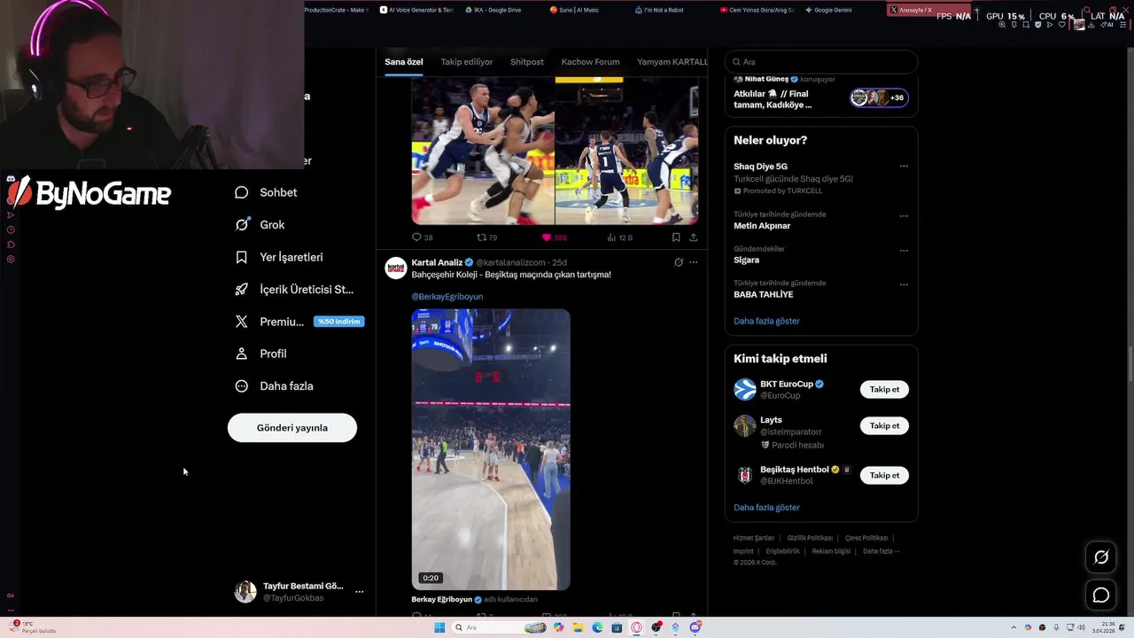Open floating messages button at bottom right
The image size is (1134, 638).
pos(1101,595)
